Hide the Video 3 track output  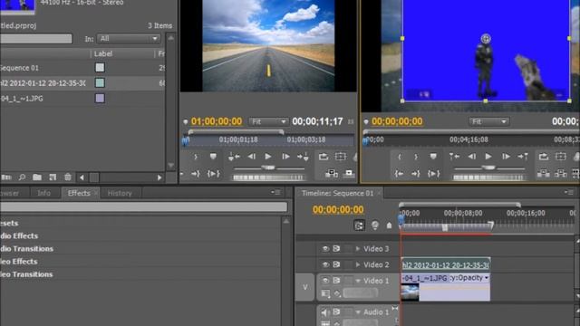pos(325,249)
